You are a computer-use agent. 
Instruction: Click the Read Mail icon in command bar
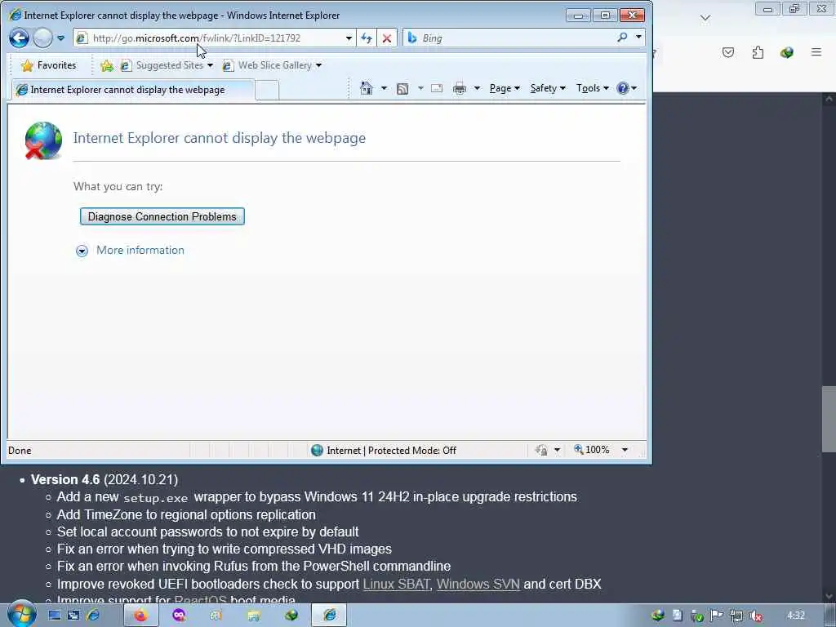point(437,88)
